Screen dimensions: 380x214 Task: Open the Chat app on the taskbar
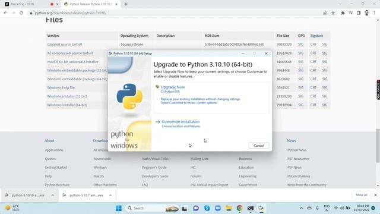(196, 208)
